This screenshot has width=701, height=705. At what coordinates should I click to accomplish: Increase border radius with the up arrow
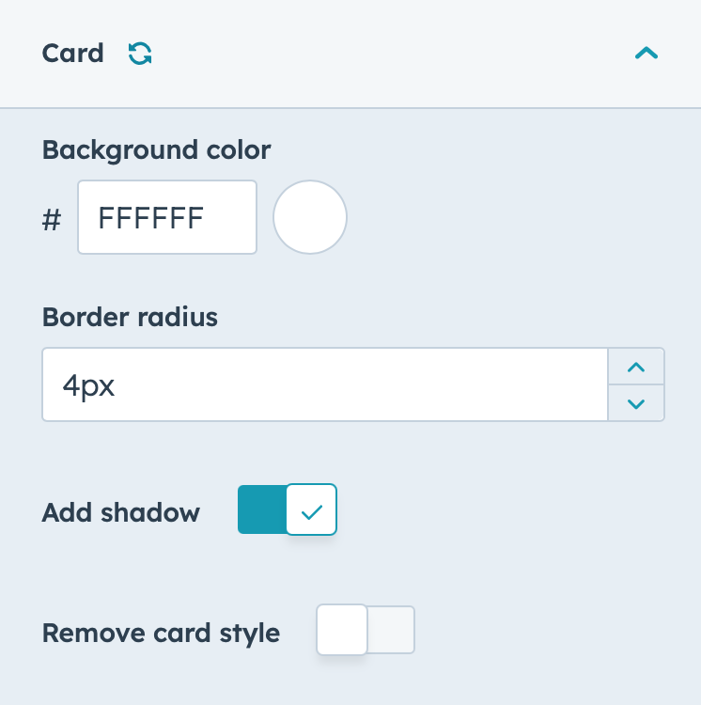[636, 367]
